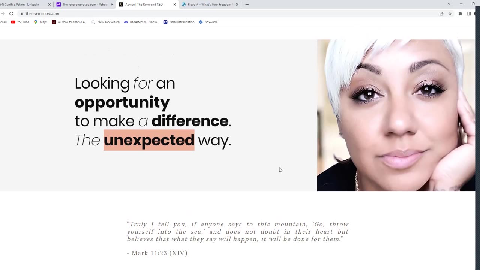Close the Advice Reverend CEO tab

[x=174, y=4]
